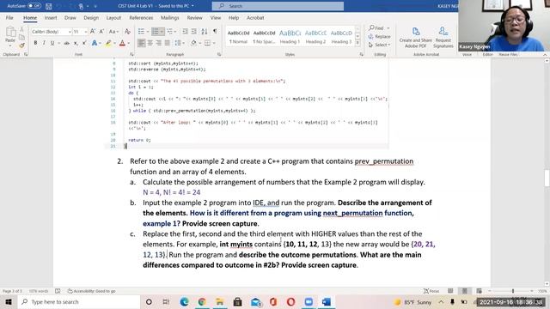Open the Layout tab
Screen dimensions: 550x309
coord(113,17)
